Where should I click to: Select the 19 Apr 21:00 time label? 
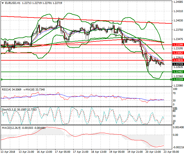pyautogui.click(x=135, y=152)
